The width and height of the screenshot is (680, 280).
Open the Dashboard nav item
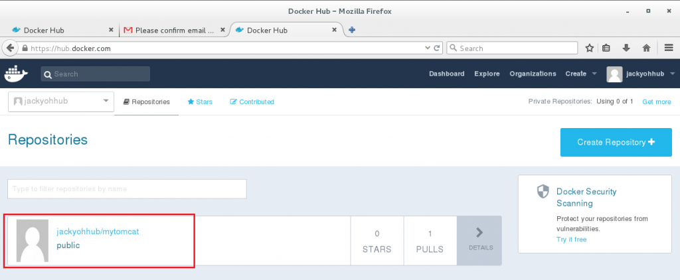pyautogui.click(x=447, y=74)
